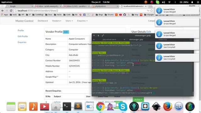Launch the terminal from the dock
The width and height of the screenshot is (201, 113).
[x=67, y=106]
